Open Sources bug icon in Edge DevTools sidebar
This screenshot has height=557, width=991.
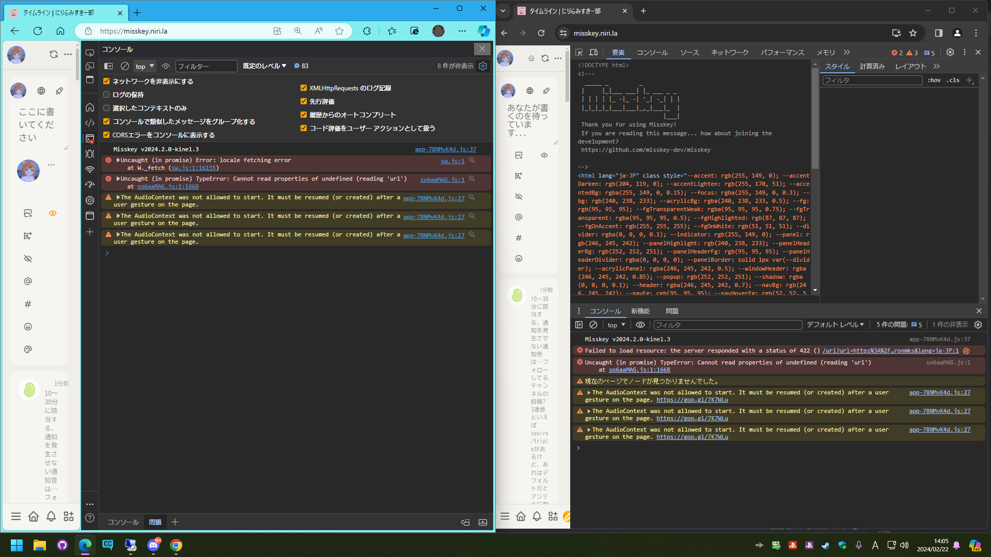click(90, 154)
